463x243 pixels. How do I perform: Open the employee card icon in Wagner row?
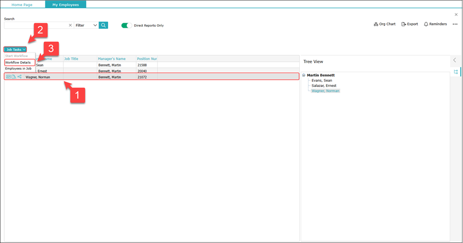[8, 77]
